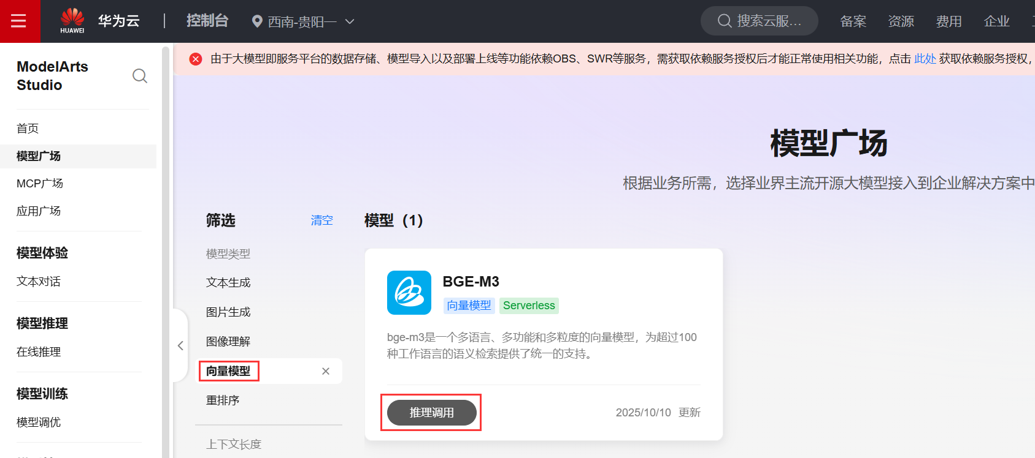This screenshot has width=1035, height=458.
Task: Click the location pin icon
Action: point(257,22)
